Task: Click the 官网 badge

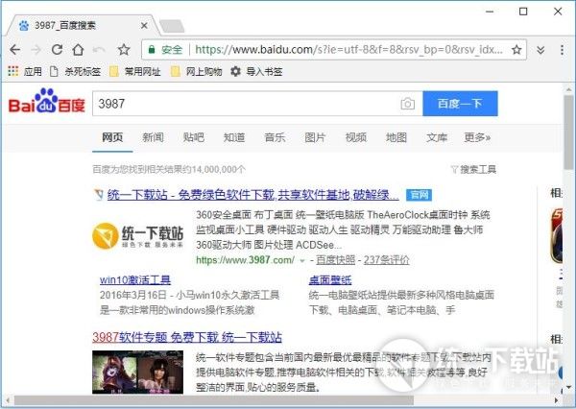Action: (x=420, y=195)
